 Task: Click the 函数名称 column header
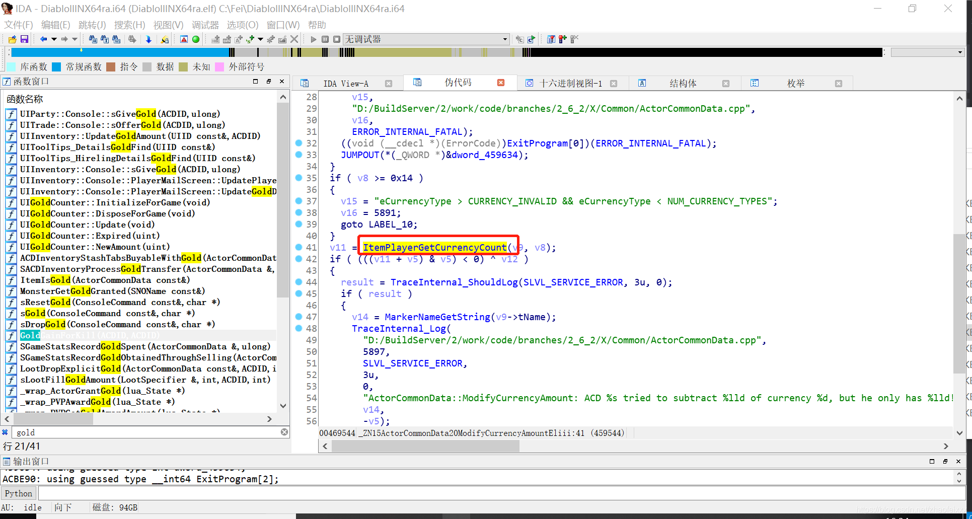coord(25,99)
